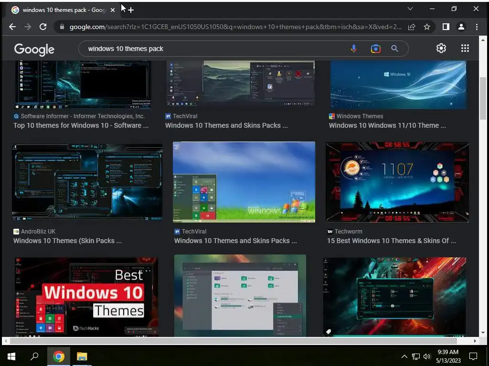Share this page from address bar
This screenshot has height=366, width=489.
point(411,27)
